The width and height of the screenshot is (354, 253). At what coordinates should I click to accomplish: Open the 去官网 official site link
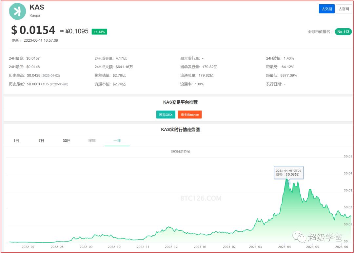[344, 9]
